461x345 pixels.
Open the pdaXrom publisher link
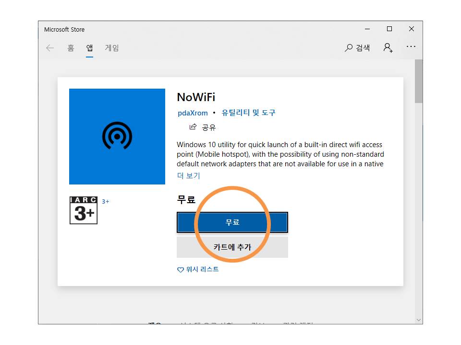pos(193,113)
